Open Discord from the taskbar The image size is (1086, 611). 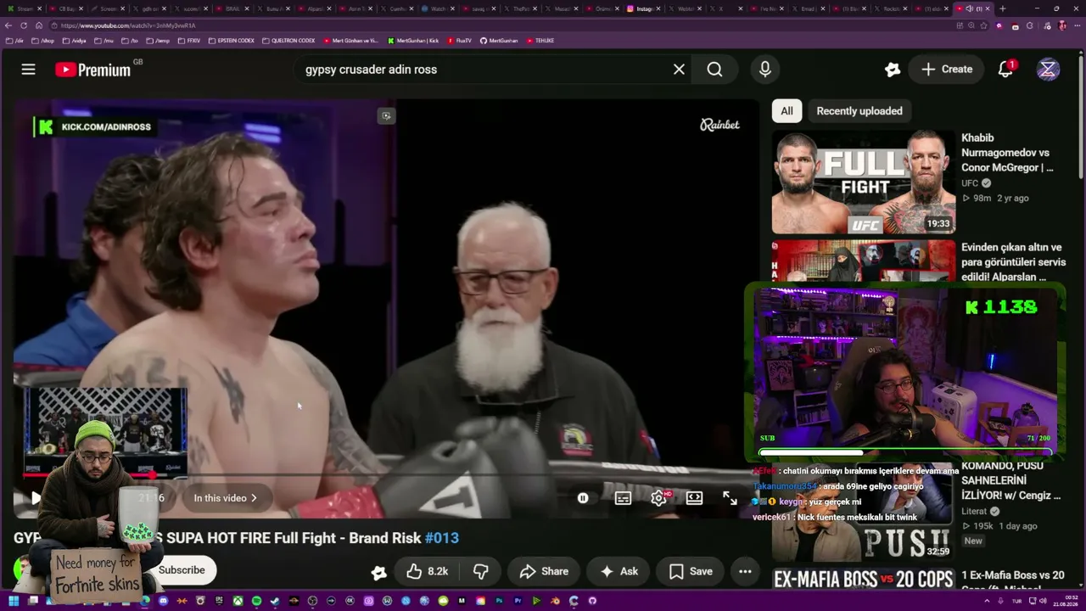(x=164, y=601)
